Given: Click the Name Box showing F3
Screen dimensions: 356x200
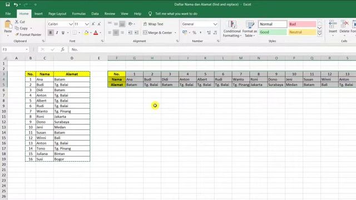Looking at the screenshot, I should click(15, 49).
